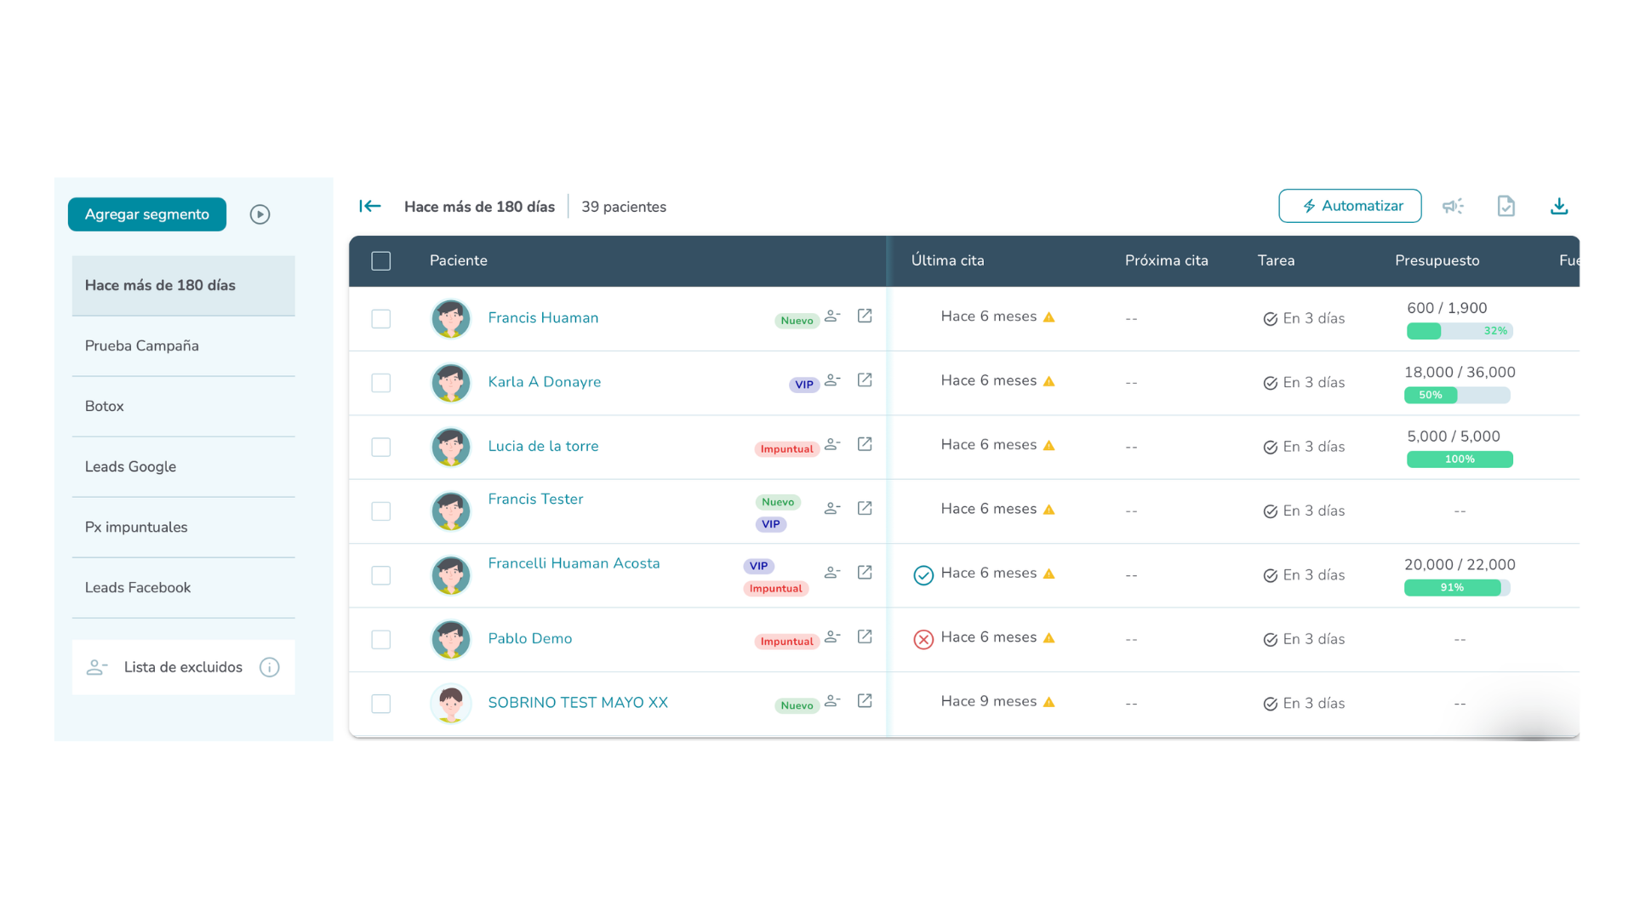Click the document checkmark icon in toolbar
The height and width of the screenshot is (919, 1634).
(x=1505, y=206)
